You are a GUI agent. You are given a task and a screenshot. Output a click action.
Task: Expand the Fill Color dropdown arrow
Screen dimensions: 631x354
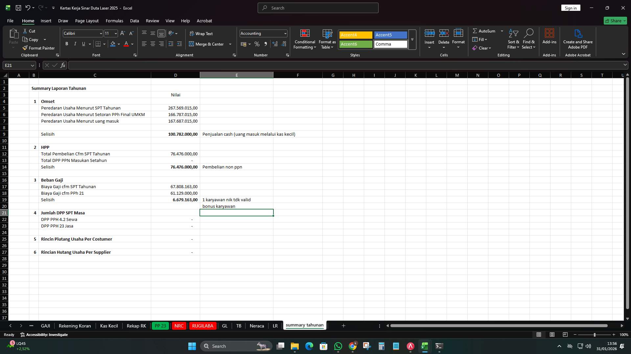(119, 44)
